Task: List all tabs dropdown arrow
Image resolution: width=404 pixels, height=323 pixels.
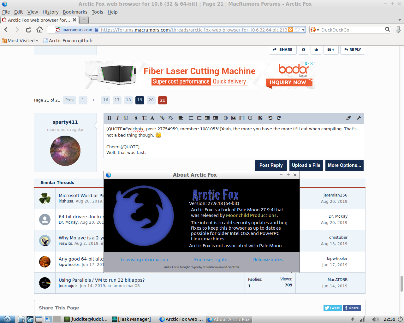Action: (x=400, y=20)
